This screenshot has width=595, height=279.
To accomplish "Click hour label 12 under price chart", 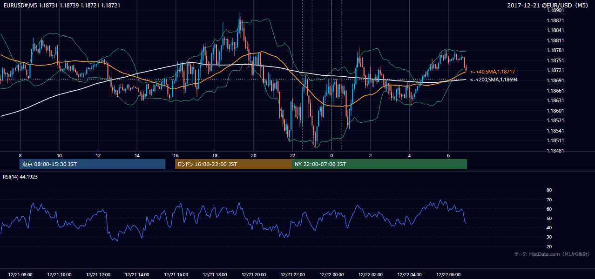I will point(98,155).
